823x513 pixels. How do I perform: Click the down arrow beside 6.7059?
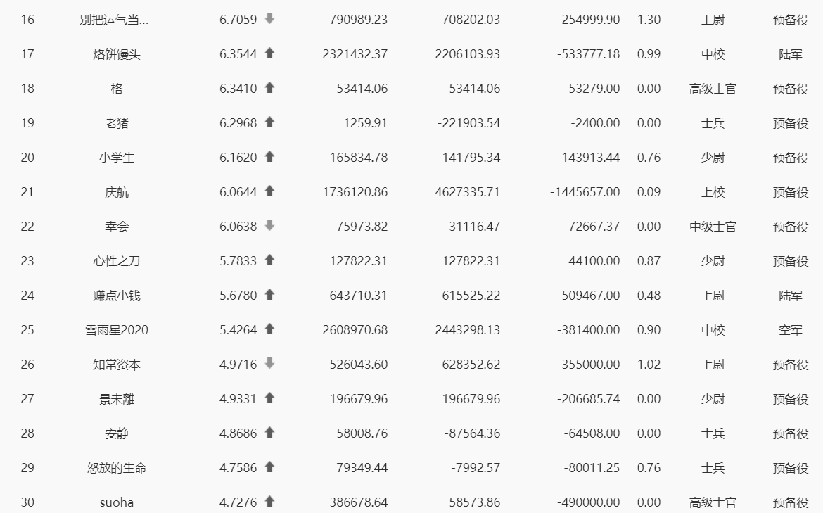click(x=269, y=19)
